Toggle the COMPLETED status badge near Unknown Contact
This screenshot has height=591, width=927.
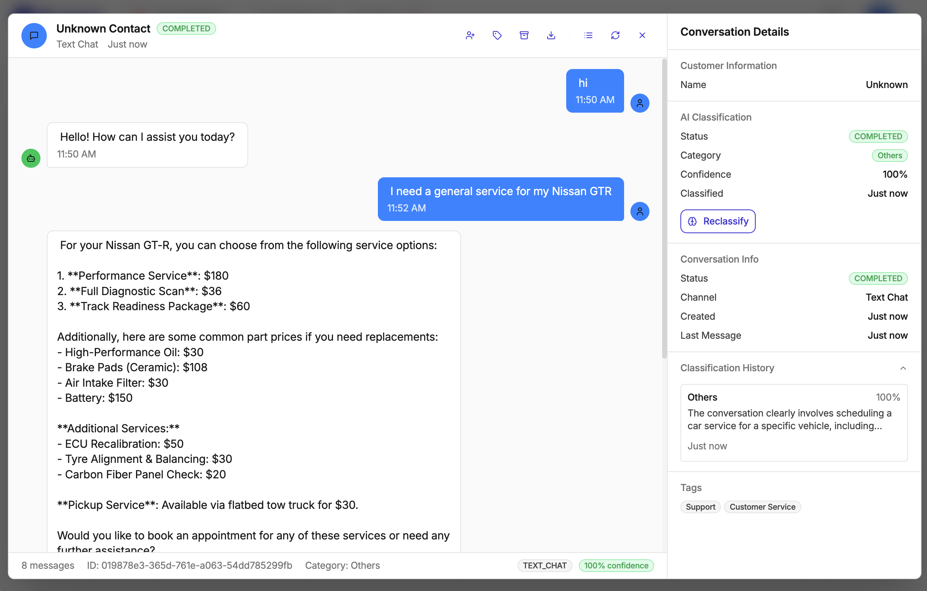point(186,28)
